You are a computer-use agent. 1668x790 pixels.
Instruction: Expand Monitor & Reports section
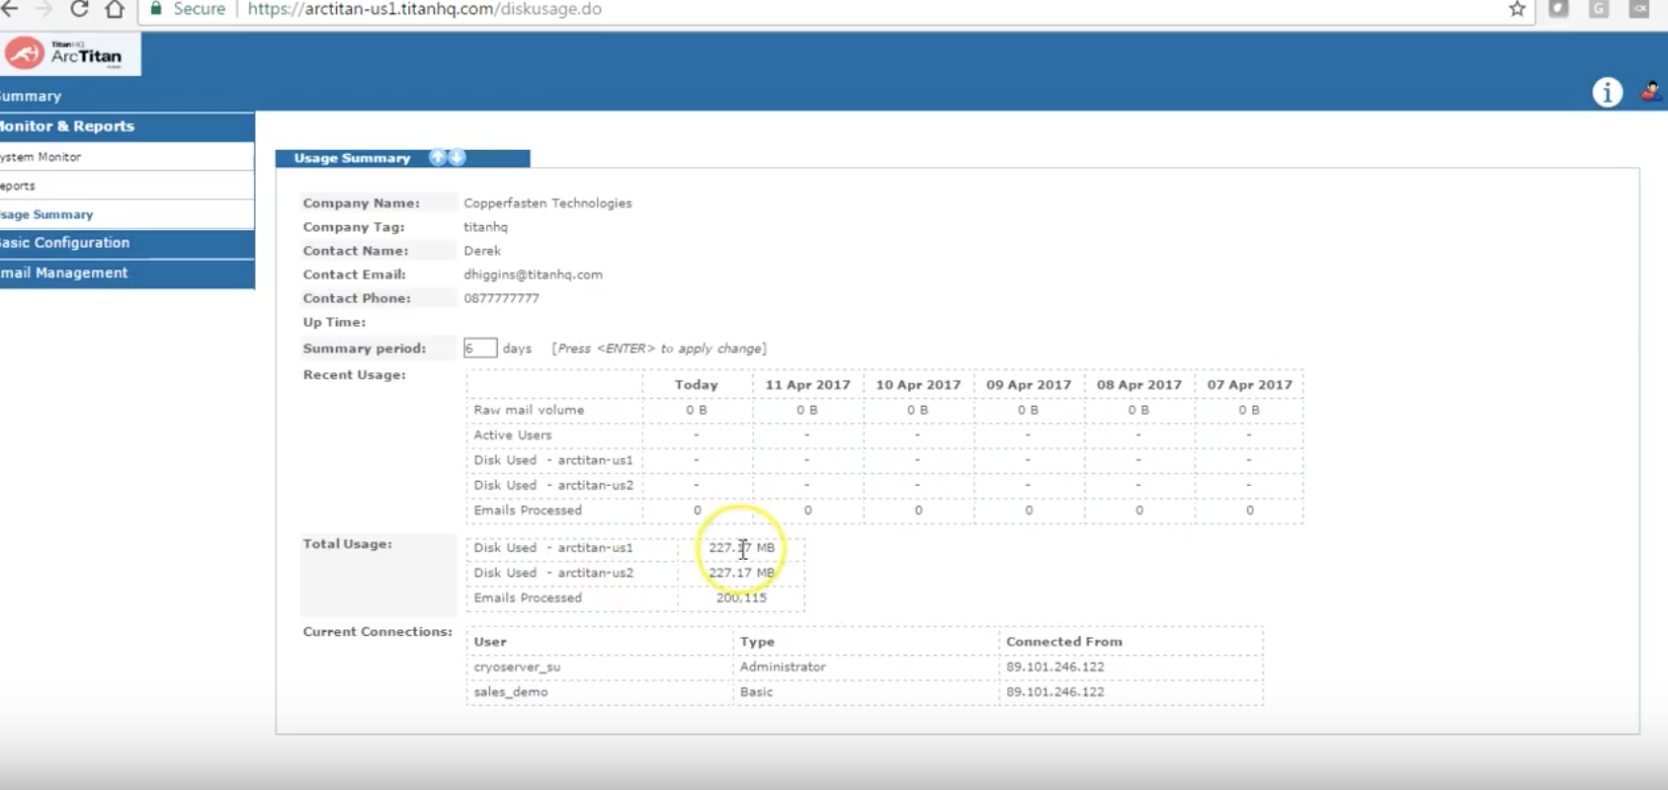pyautogui.click(x=127, y=126)
